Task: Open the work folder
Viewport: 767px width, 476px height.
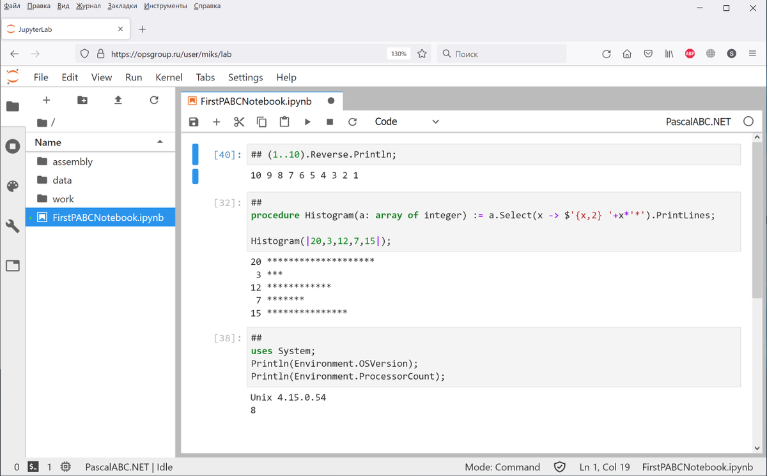Action: coord(100,198)
